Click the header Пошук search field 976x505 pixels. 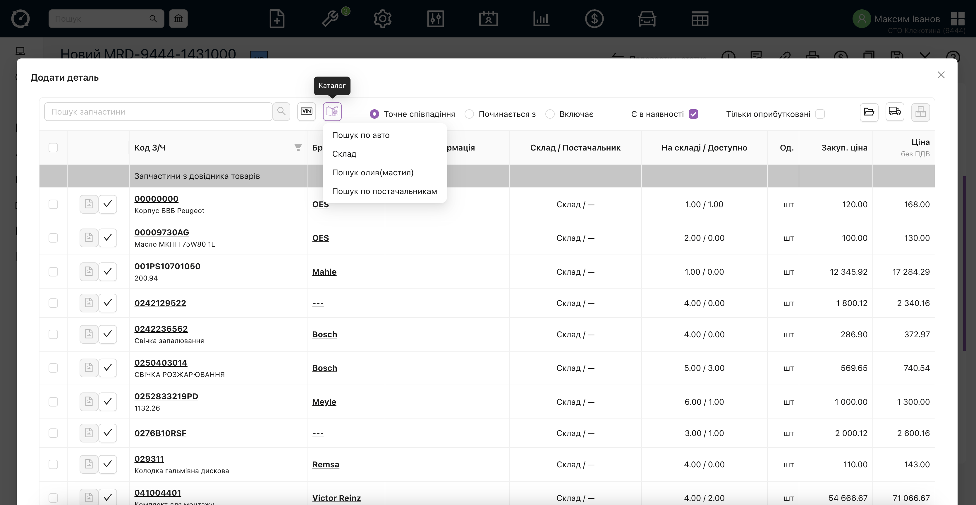(106, 18)
